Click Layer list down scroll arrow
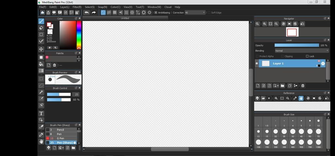The image size is (335, 156). (328, 81)
